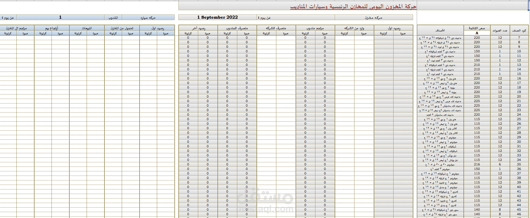This screenshot has height=218, width=530.
Task: Click the list price cell showing 216
Action: [477, 164]
